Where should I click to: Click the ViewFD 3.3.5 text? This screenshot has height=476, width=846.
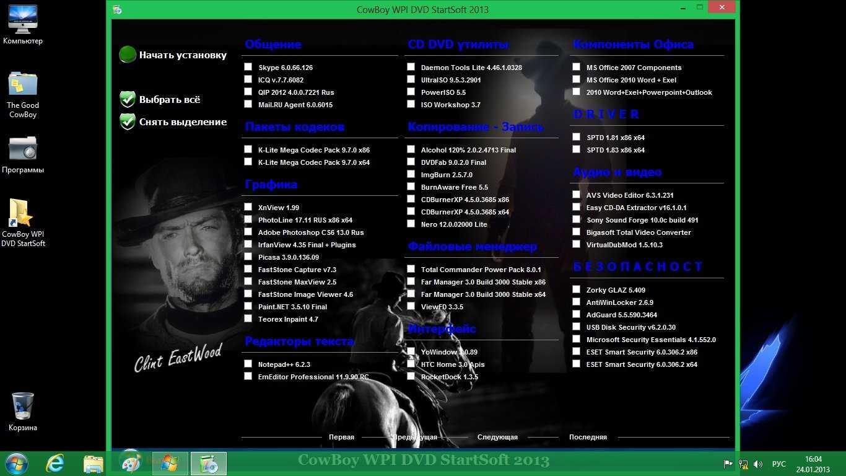(442, 307)
